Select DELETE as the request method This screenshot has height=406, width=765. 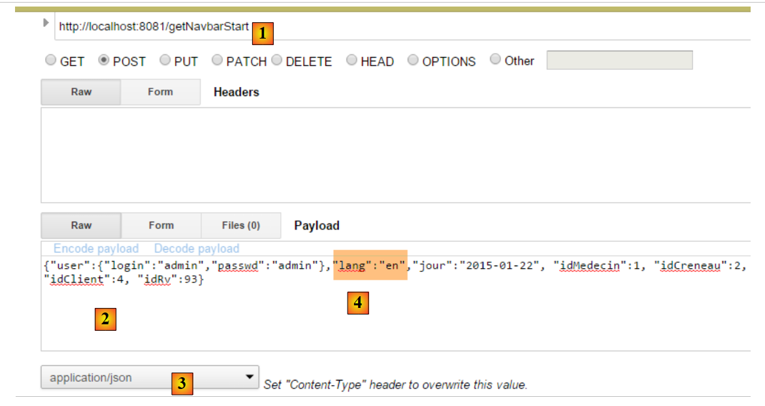point(276,60)
